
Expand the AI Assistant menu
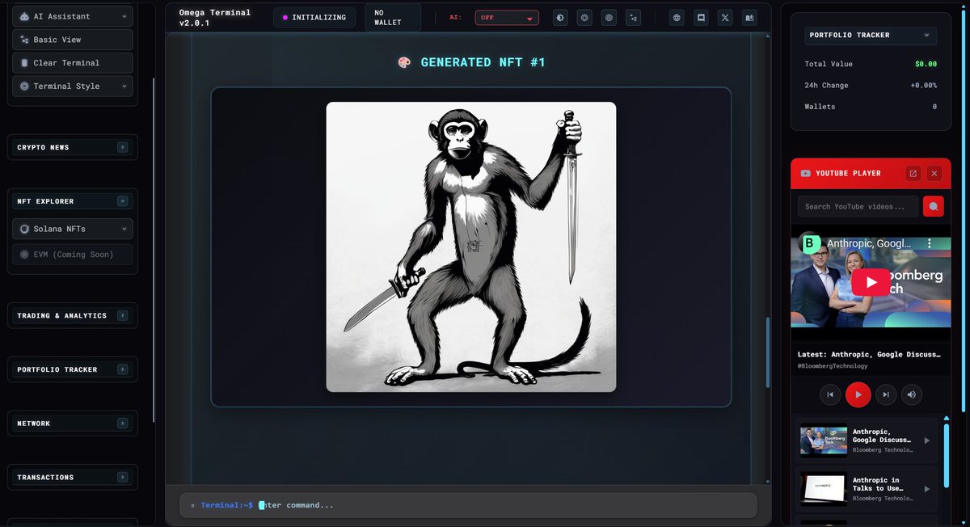click(73, 16)
